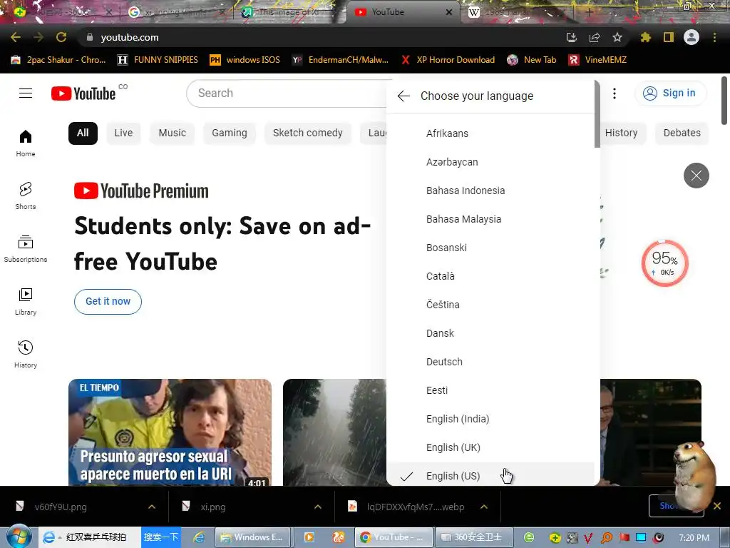Viewport: 730px width, 548px height.
Task: Open the El Tiempo video thumbnail
Action: (170, 432)
